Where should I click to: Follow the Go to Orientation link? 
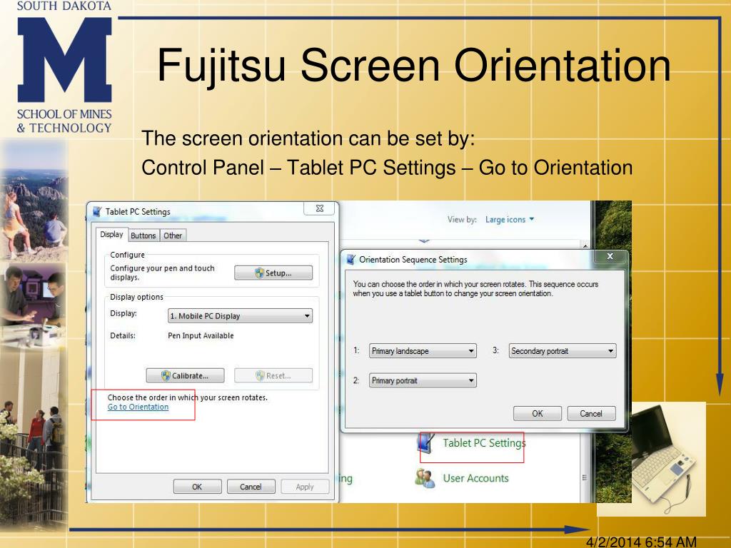138,407
